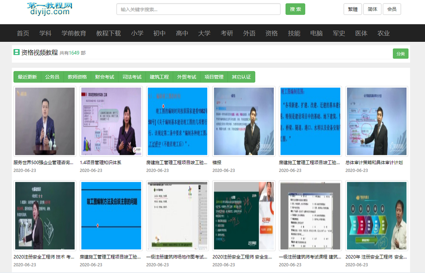Expand the green 分类 category button
The width and height of the screenshot is (425, 273).
point(400,54)
